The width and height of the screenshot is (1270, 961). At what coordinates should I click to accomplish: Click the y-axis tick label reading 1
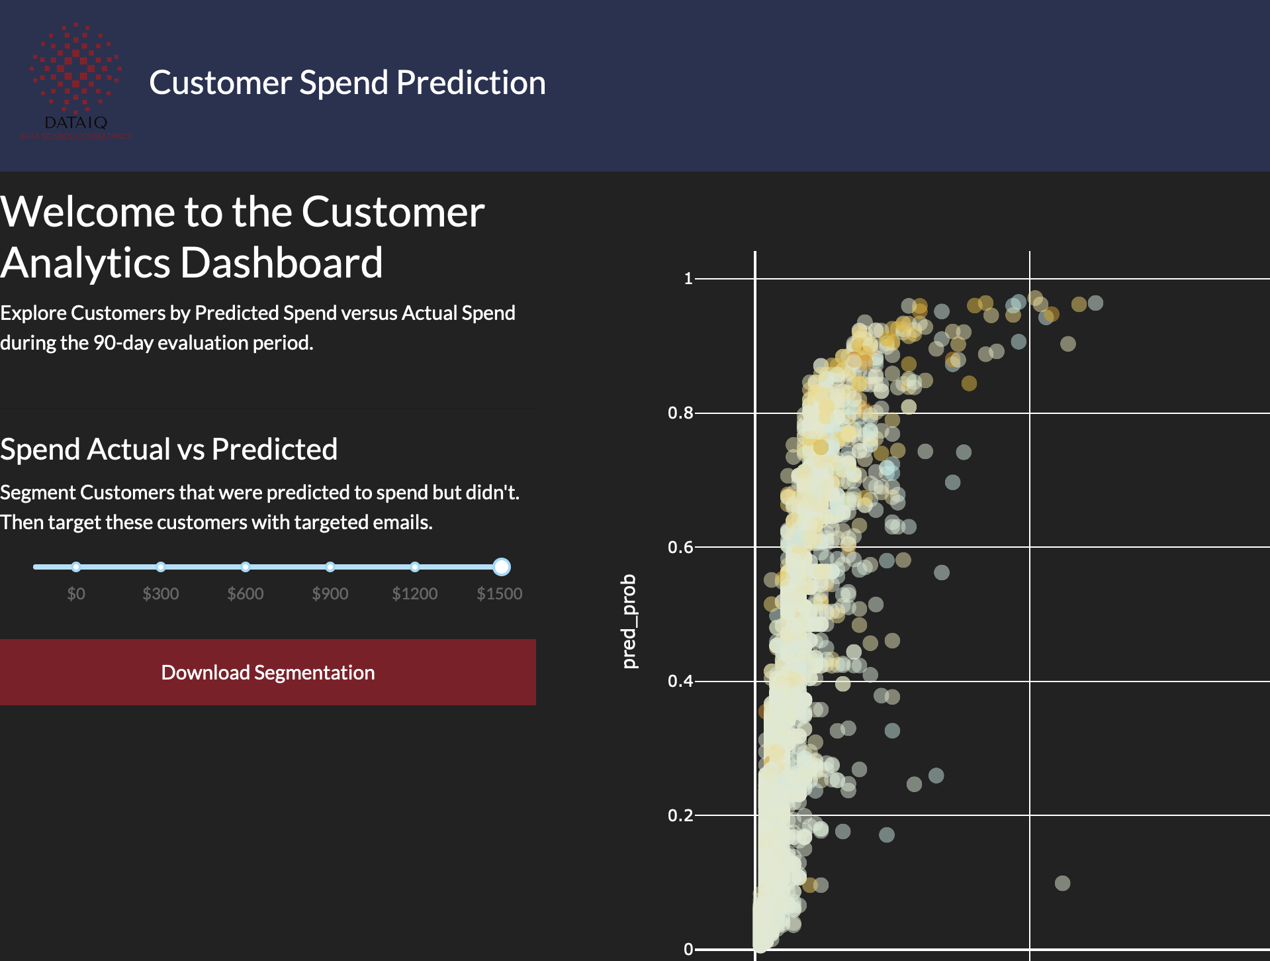(688, 279)
